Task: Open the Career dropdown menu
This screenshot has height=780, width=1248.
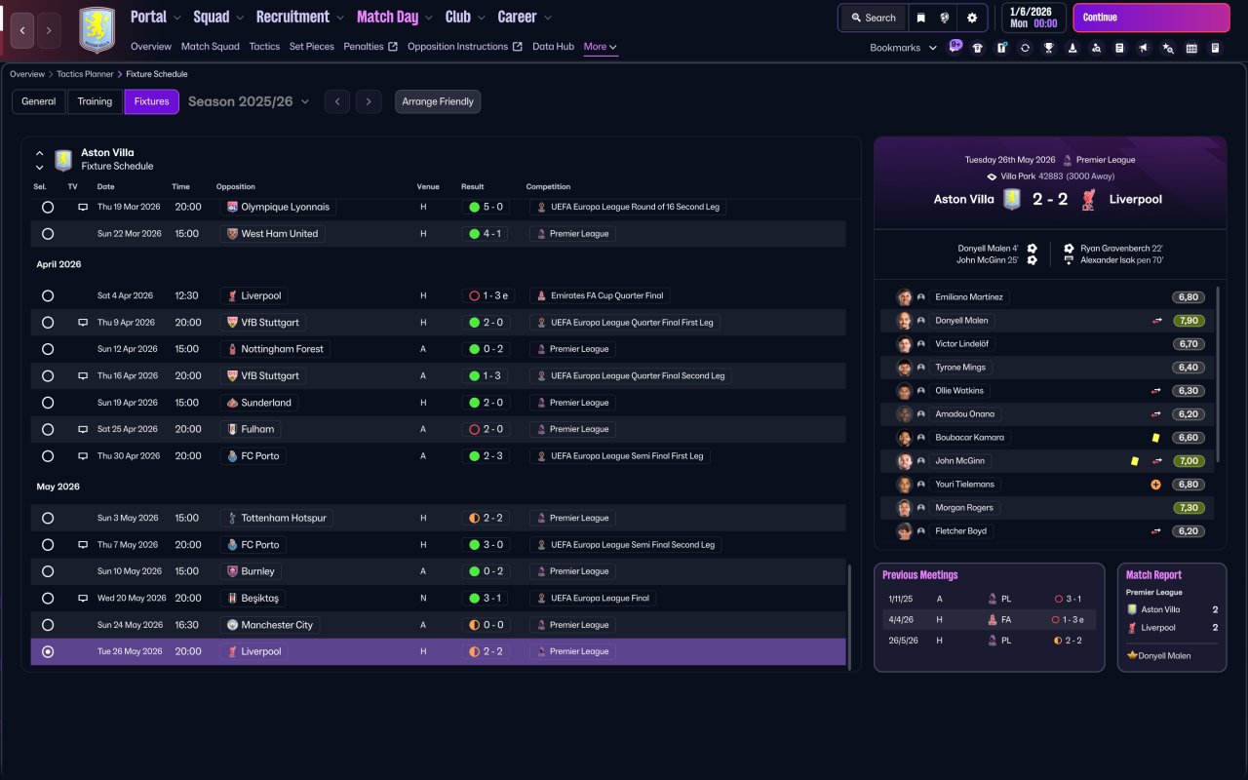Action: point(525,17)
